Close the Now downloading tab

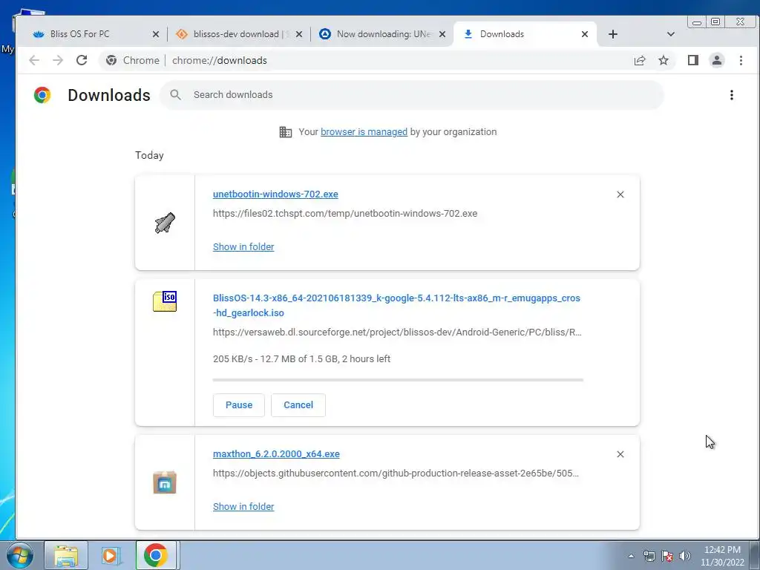coord(442,34)
